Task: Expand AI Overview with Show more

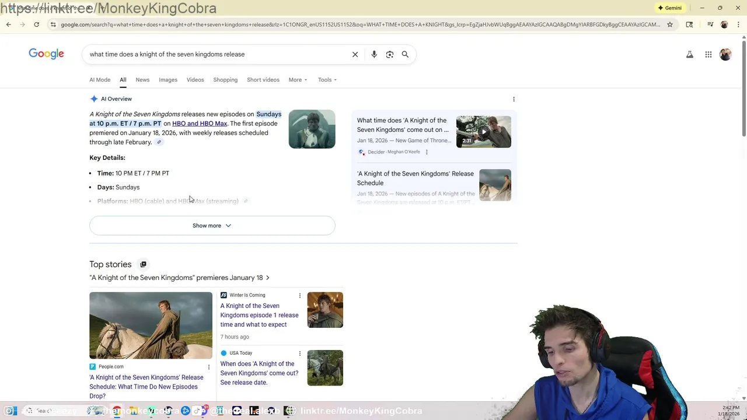Action: (x=212, y=226)
